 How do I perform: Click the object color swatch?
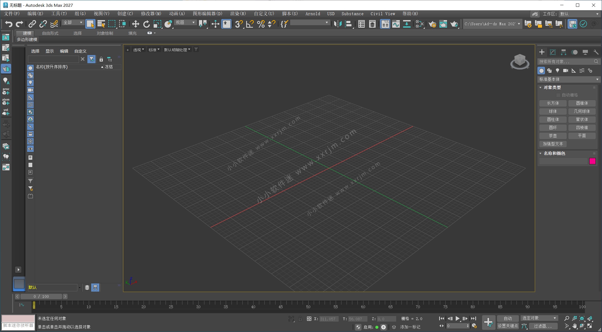[593, 161]
